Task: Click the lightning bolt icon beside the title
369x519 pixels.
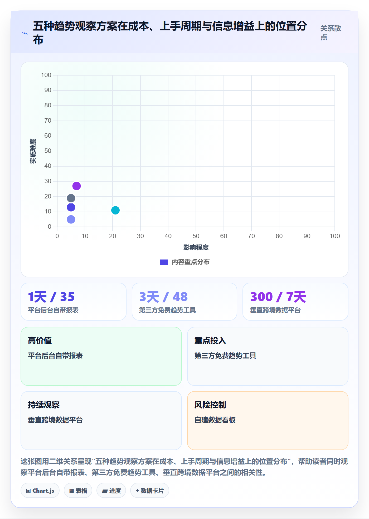Action: (25, 33)
